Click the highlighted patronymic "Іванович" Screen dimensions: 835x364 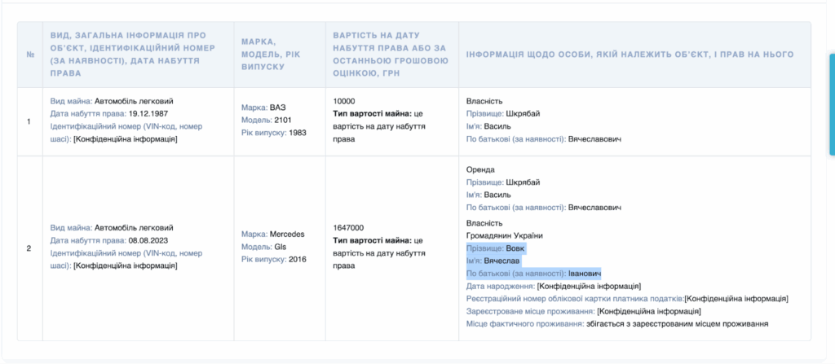tap(584, 274)
